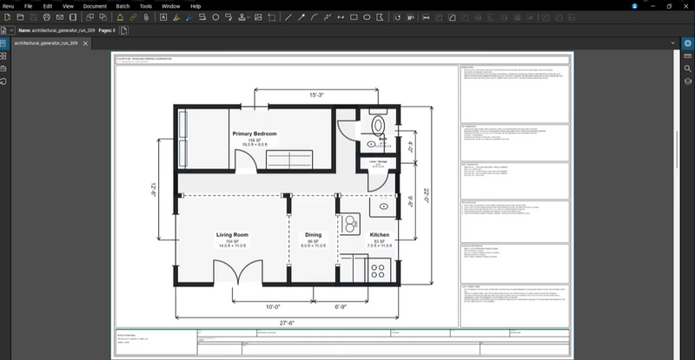
Task: Switch to the architectural_generator_run_309 tab
Action: click(46, 43)
